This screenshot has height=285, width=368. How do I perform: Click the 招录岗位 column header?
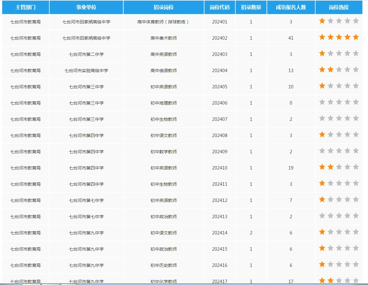click(x=164, y=7)
